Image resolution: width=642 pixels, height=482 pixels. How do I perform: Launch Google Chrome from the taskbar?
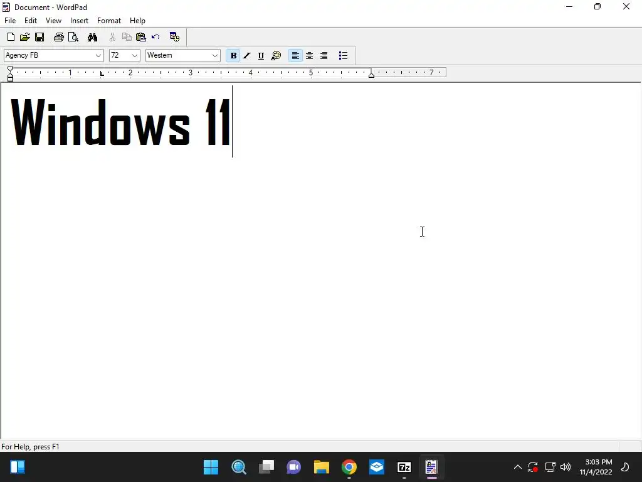[x=349, y=467]
